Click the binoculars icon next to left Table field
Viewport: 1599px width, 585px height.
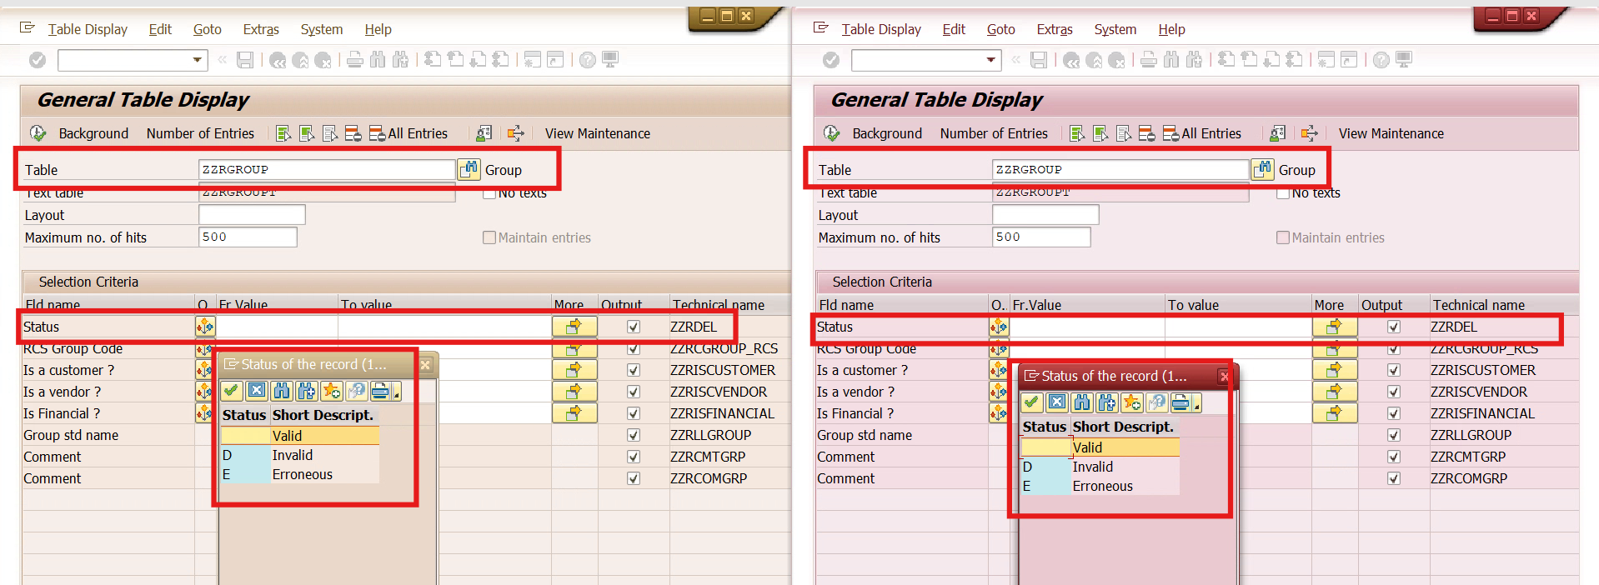469,169
